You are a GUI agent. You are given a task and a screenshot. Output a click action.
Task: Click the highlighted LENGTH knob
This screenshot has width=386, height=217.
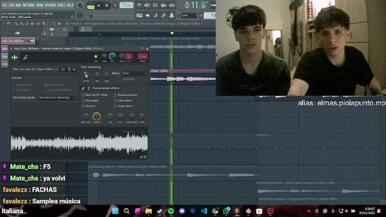click(x=97, y=116)
